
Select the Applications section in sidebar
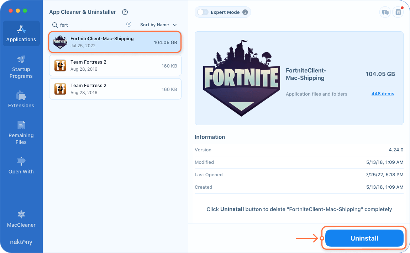(x=21, y=33)
